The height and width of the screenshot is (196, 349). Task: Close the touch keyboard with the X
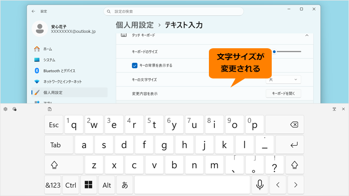point(343,109)
